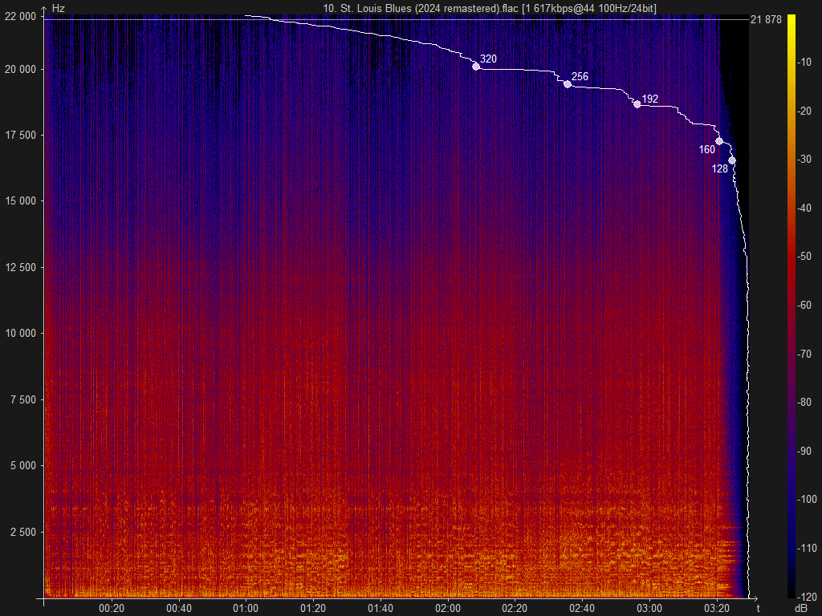Click the -120 dB color scale label
822x616 pixels.
point(806,597)
